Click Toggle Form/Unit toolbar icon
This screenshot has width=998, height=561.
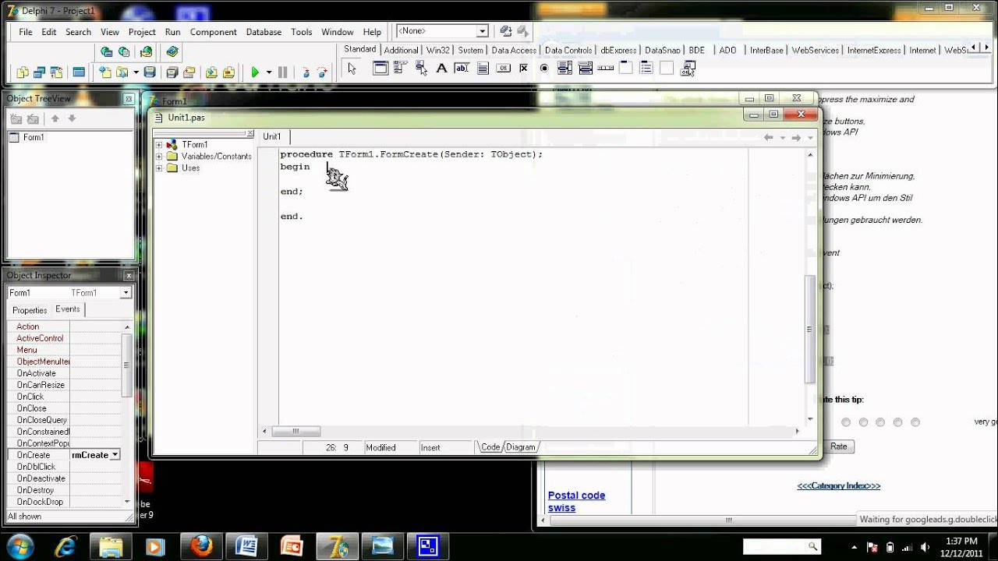point(56,72)
